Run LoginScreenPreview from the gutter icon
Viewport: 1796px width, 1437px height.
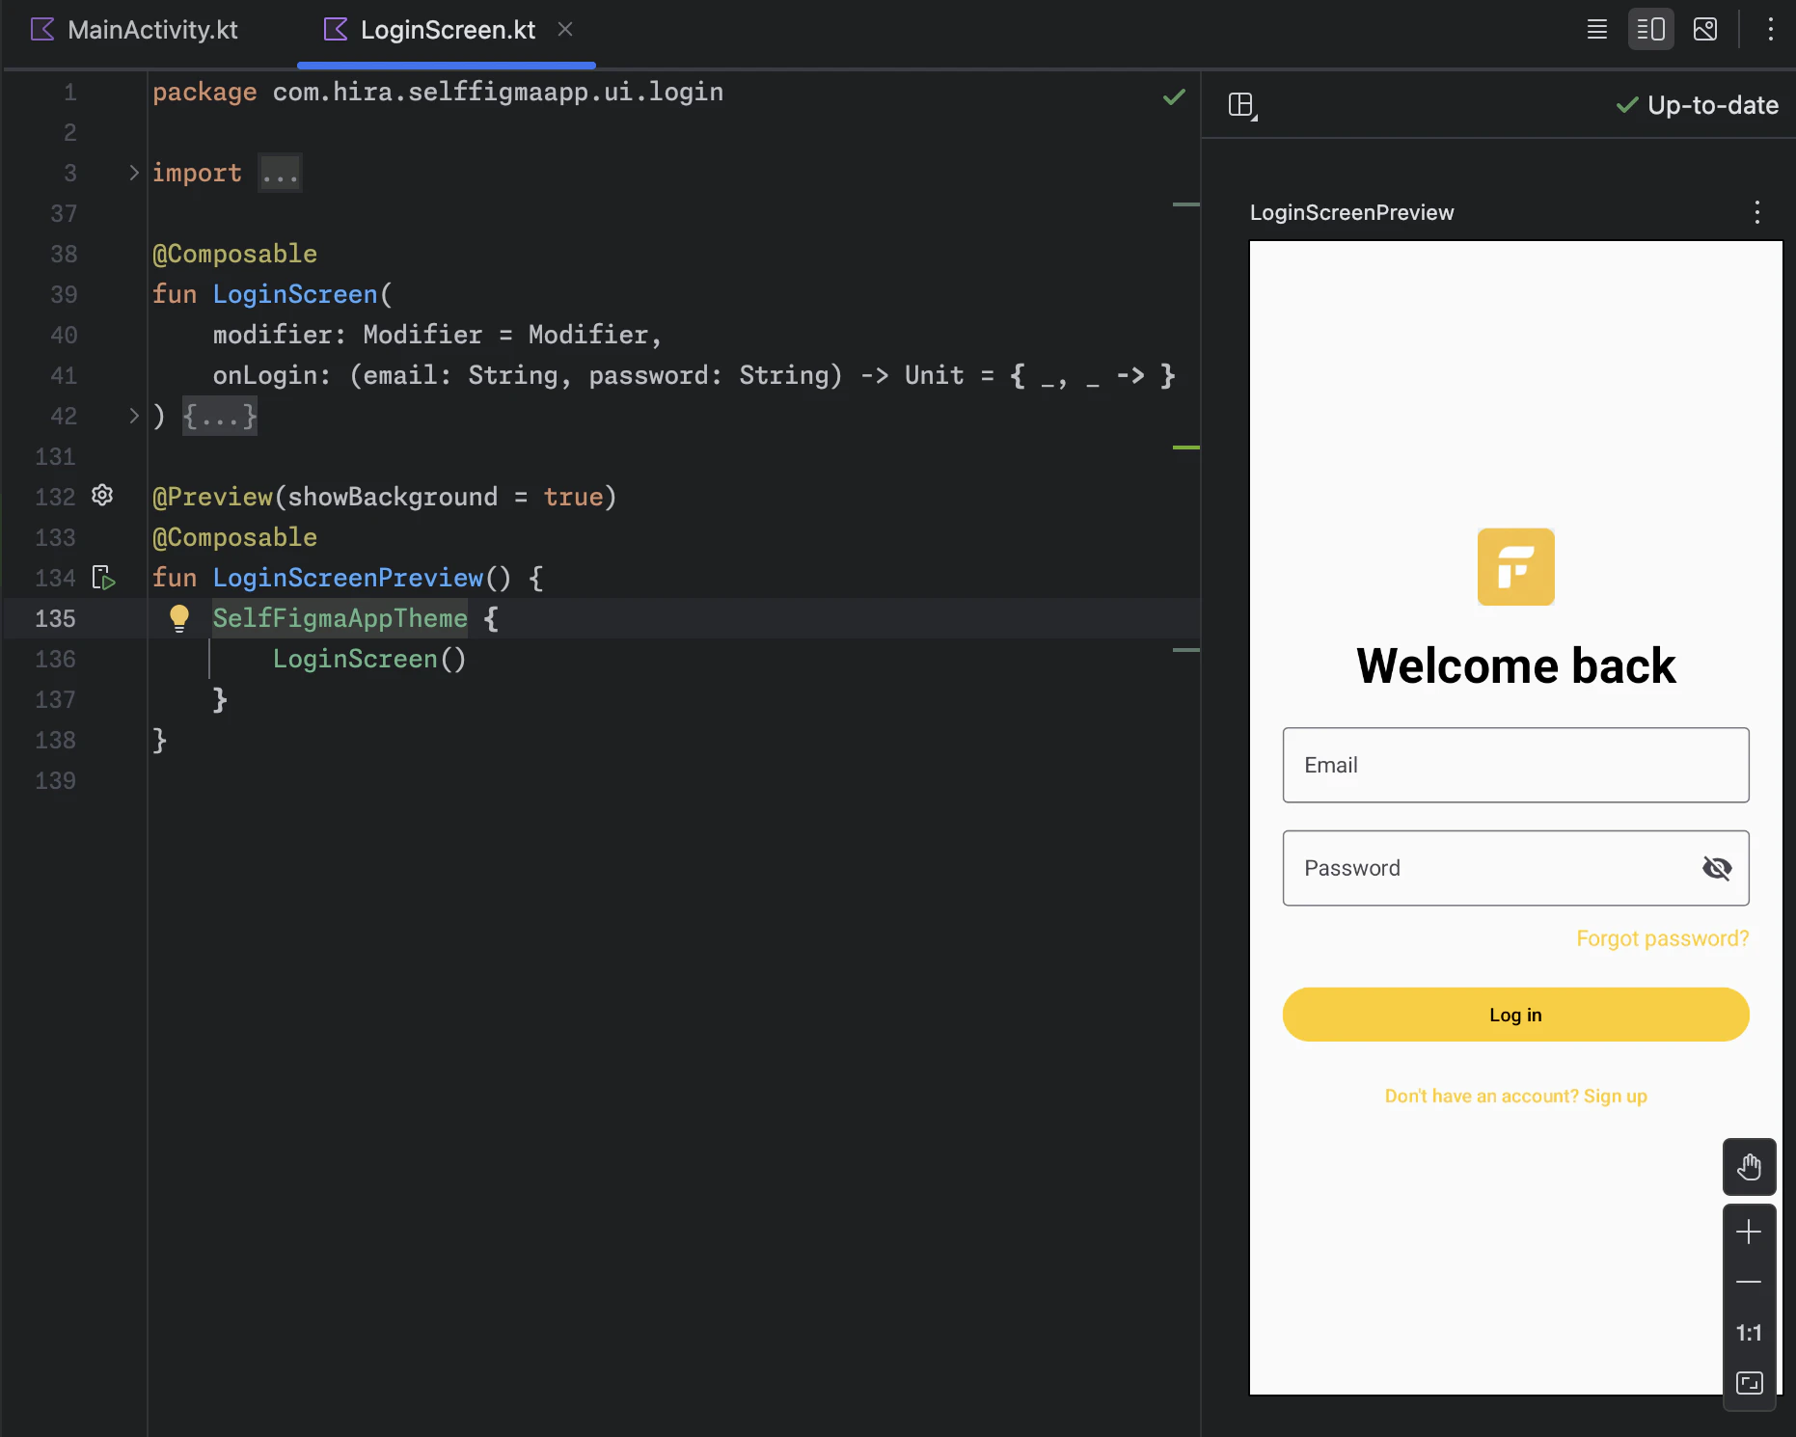click(103, 578)
